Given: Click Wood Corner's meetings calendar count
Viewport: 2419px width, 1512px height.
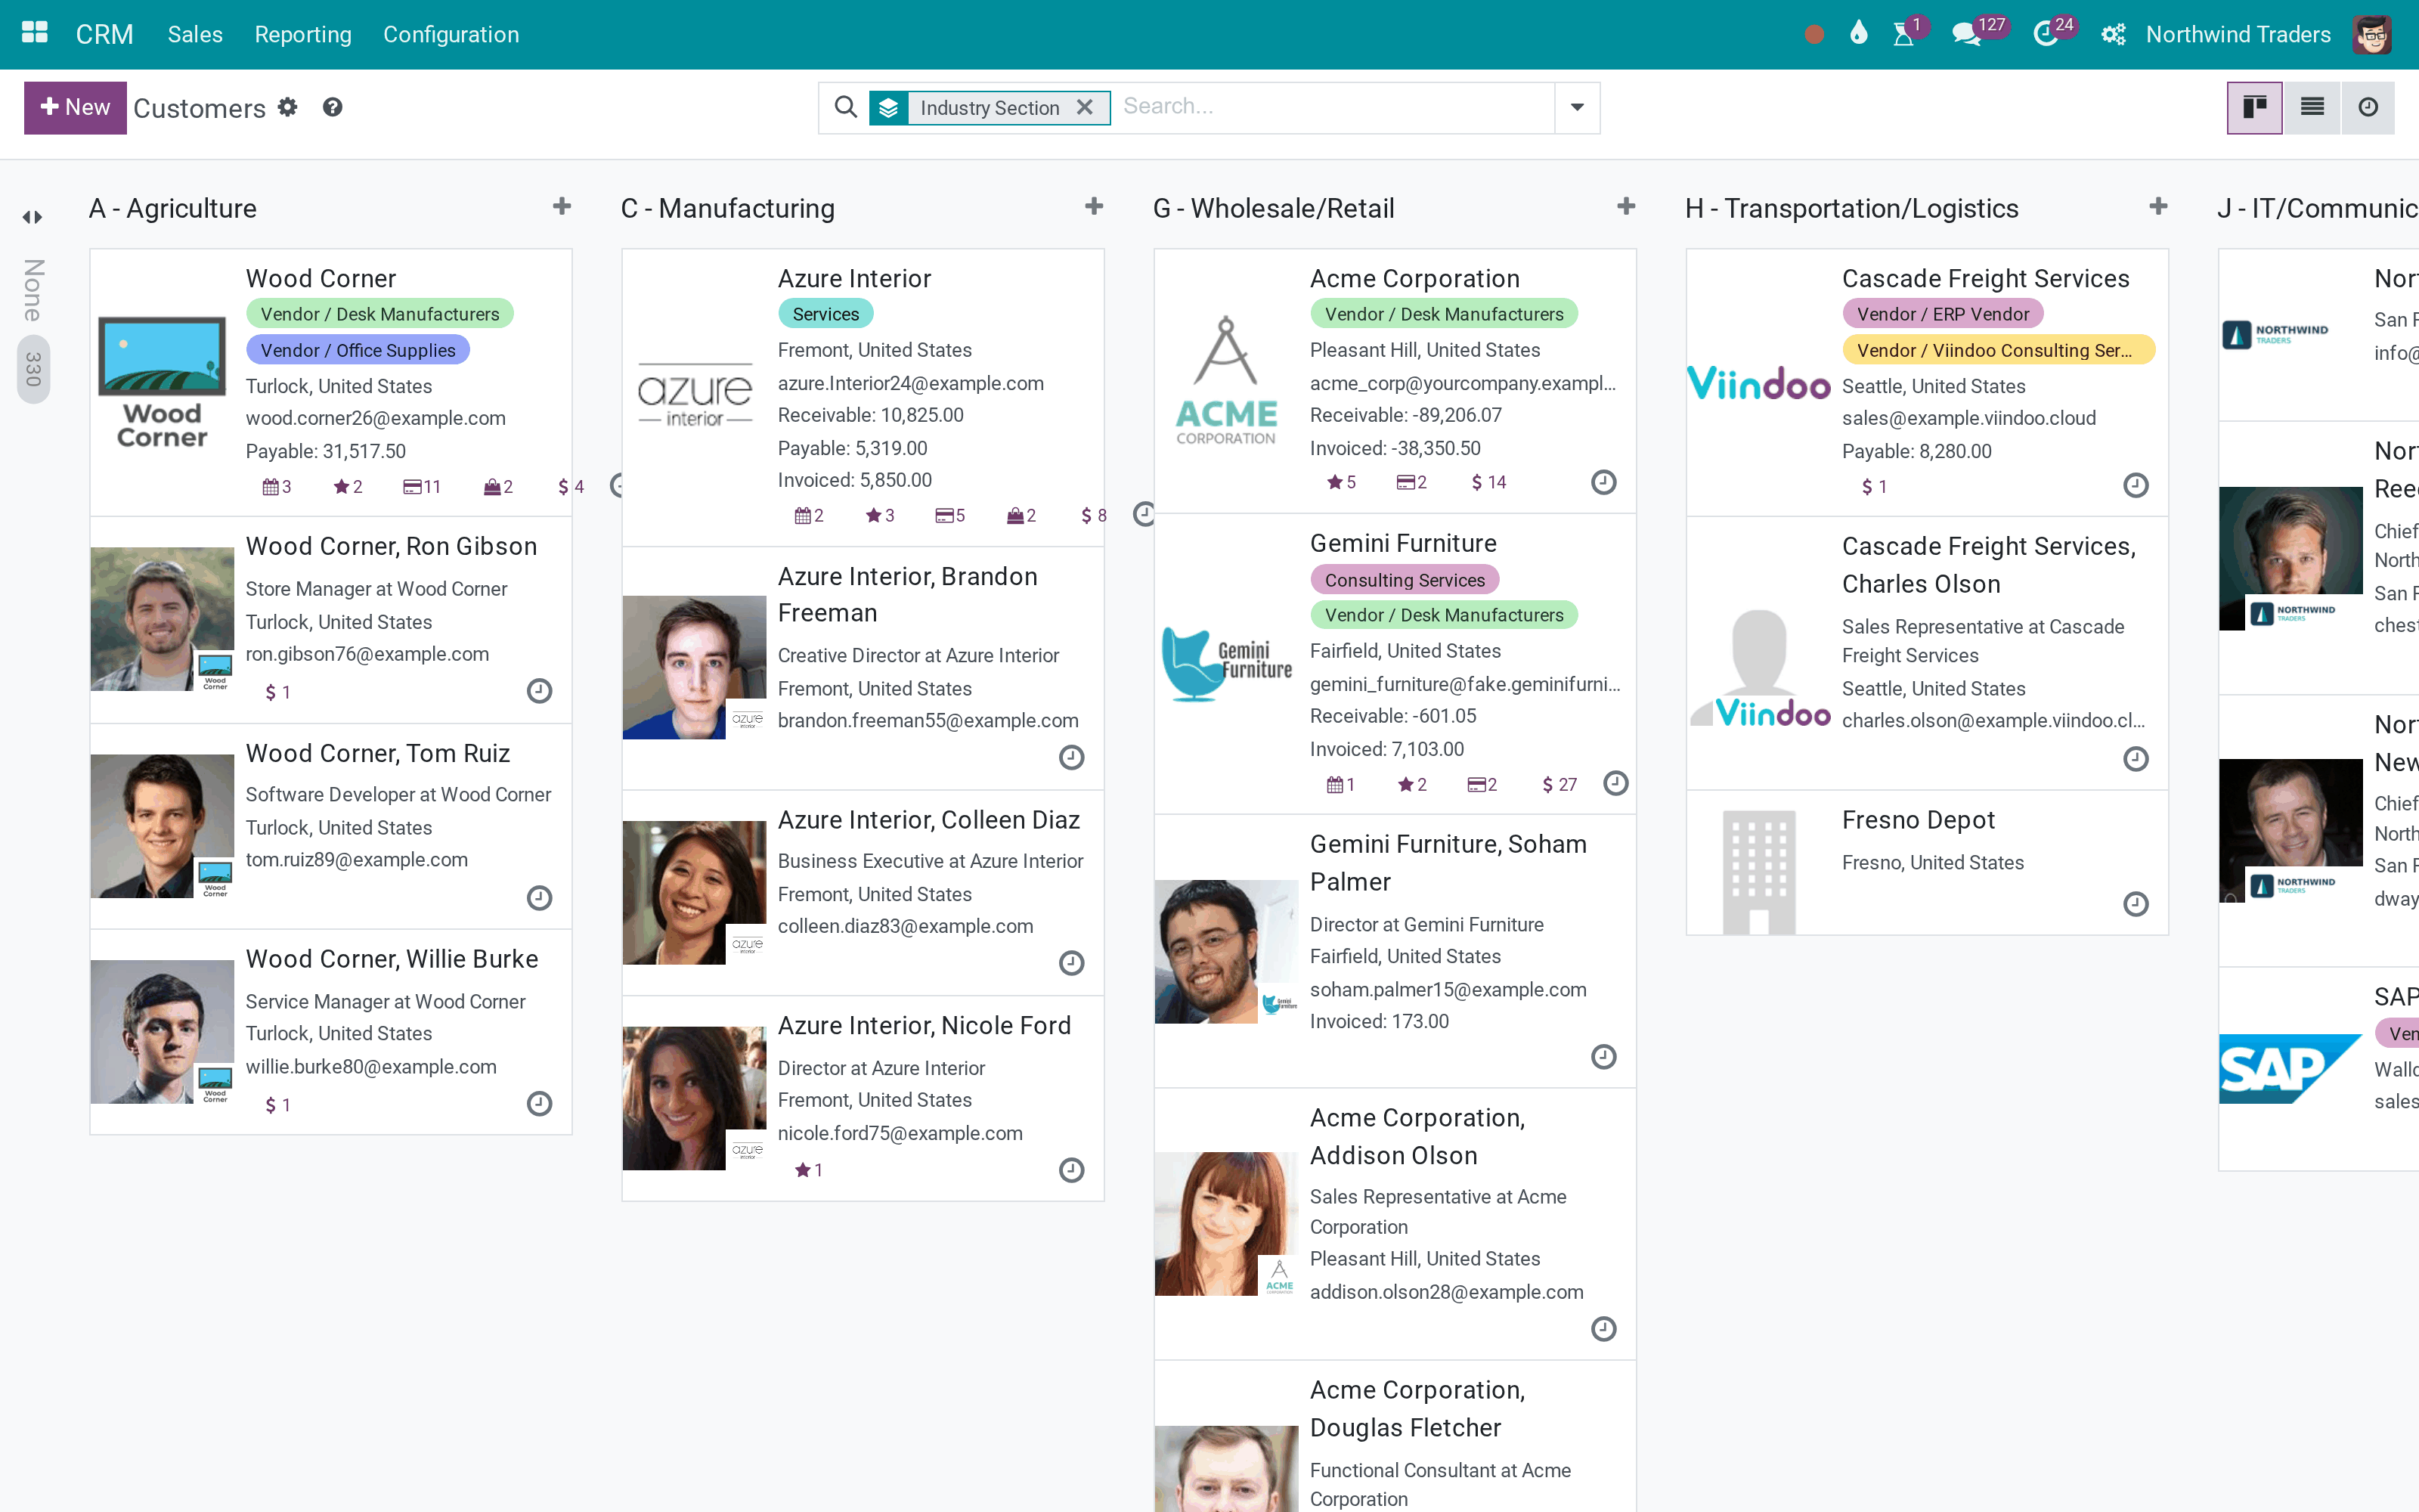Looking at the screenshot, I should click(x=277, y=487).
